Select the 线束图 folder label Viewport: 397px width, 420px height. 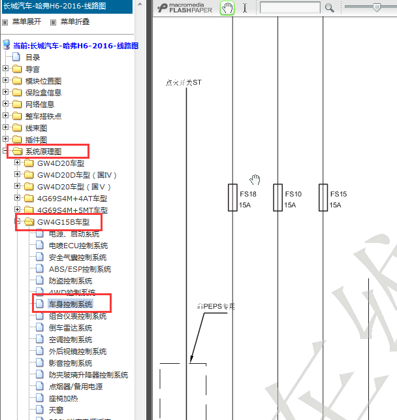[36, 128]
